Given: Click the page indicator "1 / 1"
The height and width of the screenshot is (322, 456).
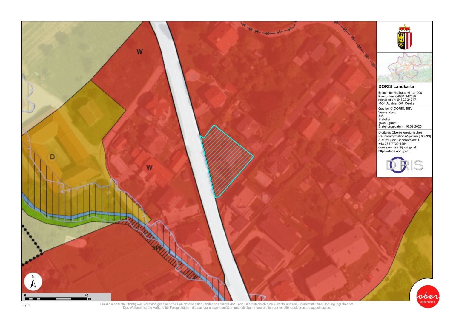Looking at the screenshot, I should pyautogui.click(x=26, y=305).
